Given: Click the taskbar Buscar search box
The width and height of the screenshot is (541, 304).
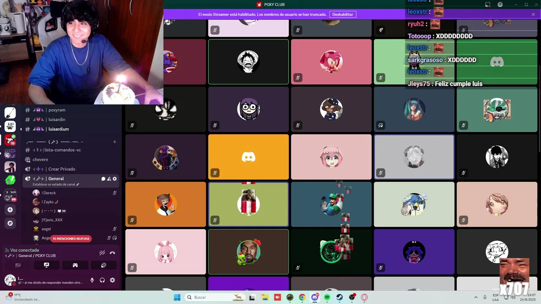Looking at the screenshot, I should [215, 297].
